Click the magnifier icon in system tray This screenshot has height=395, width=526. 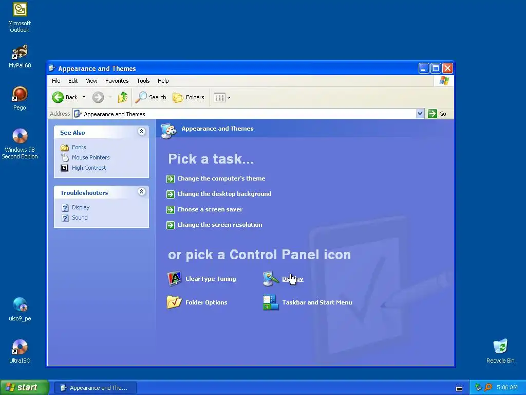(x=489, y=388)
